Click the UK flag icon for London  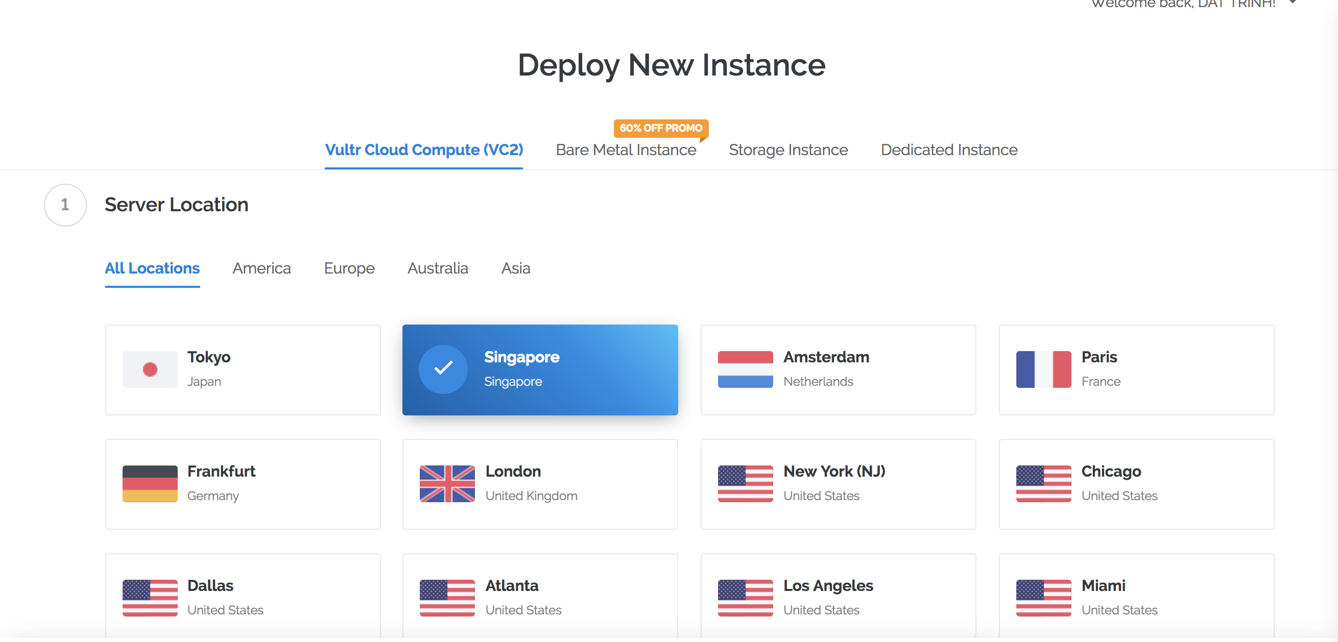pos(447,483)
